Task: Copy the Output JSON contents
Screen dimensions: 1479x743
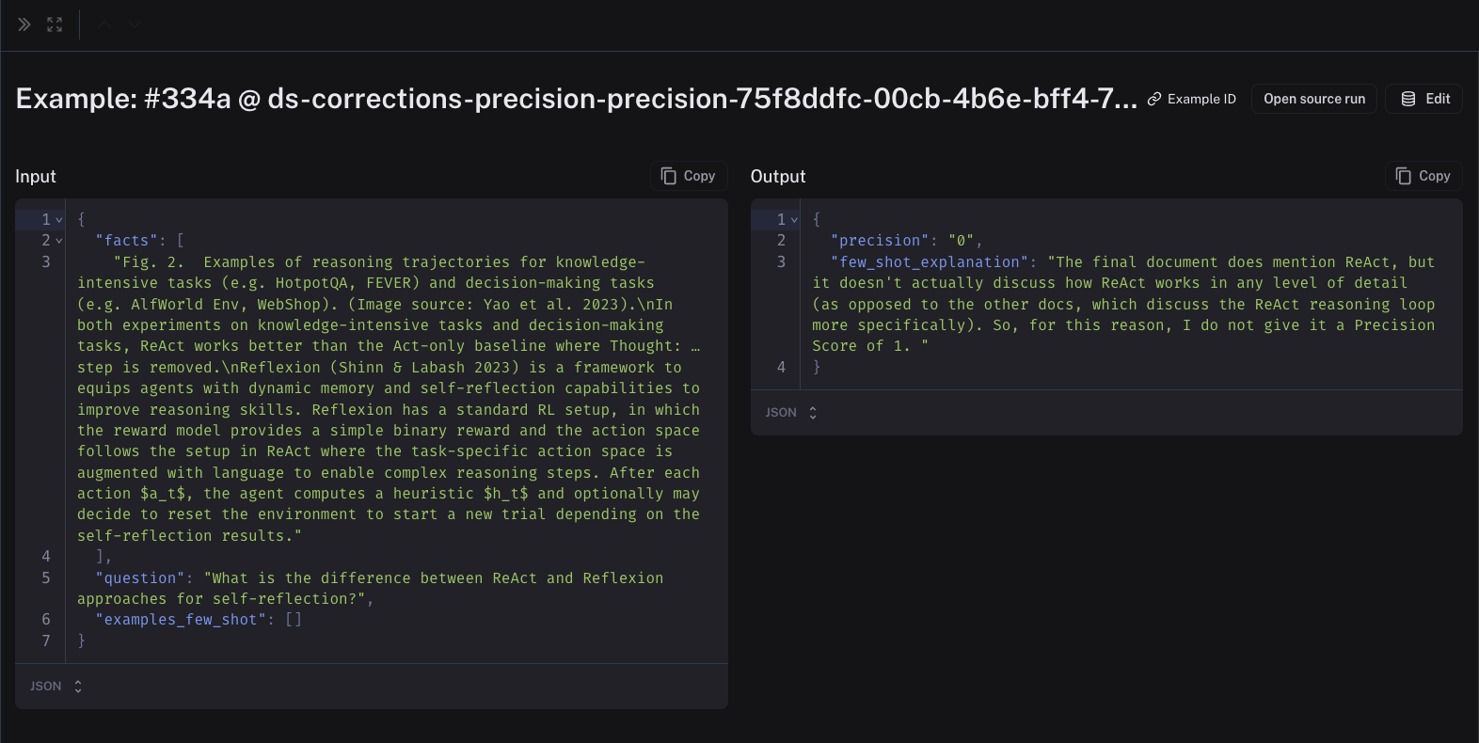Action: click(1423, 176)
